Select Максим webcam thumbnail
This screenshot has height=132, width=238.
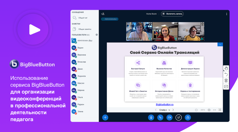point(191,32)
